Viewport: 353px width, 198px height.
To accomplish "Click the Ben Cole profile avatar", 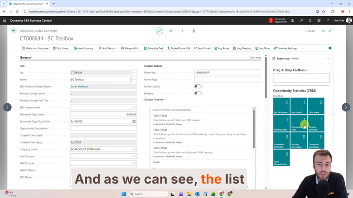I will (349, 20).
